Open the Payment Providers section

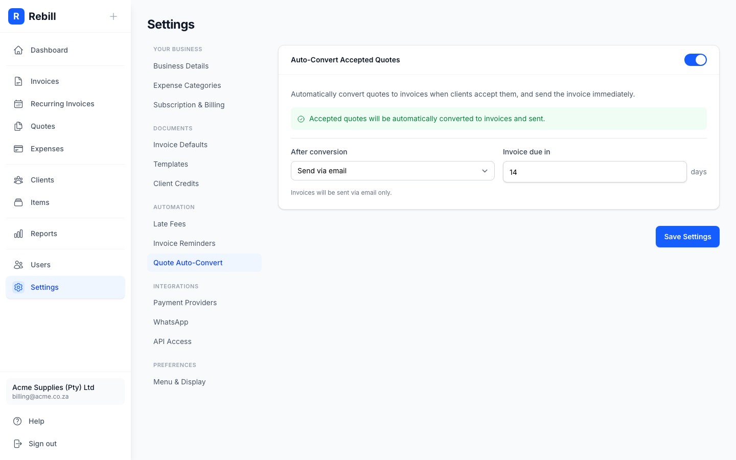185,302
